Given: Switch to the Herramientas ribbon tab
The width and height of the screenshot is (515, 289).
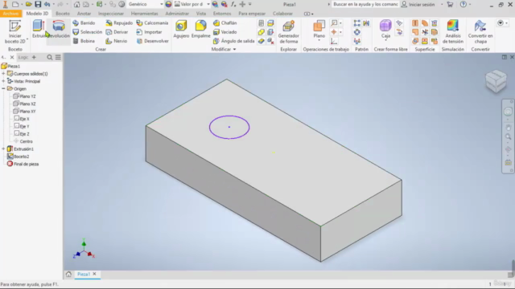Looking at the screenshot, I should pos(145,14).
